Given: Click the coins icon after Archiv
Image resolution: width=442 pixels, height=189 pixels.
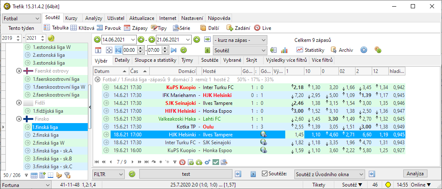Looking at the screenshot, I should point(378,50).
